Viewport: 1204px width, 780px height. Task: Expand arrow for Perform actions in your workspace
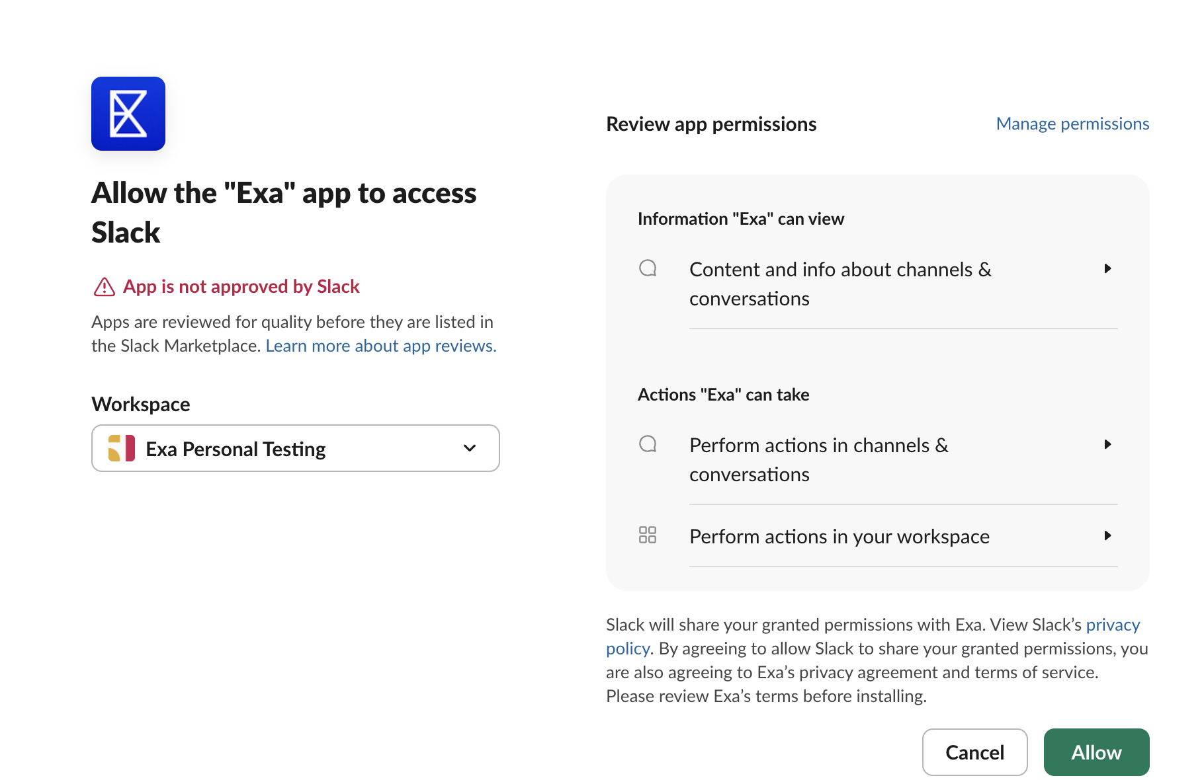click(x=1107, y=535)
